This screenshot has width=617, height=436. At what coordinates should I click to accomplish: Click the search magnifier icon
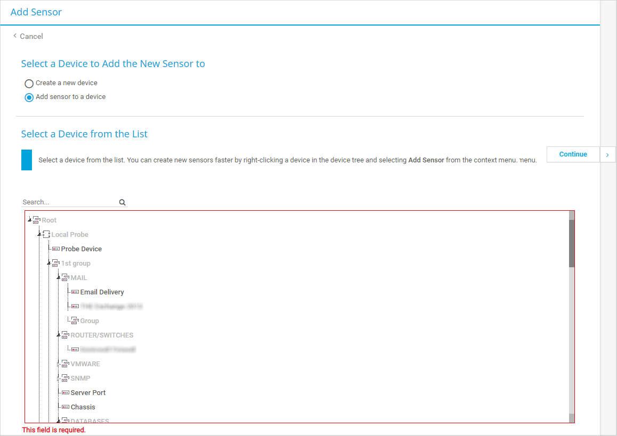tap(122, 202)
